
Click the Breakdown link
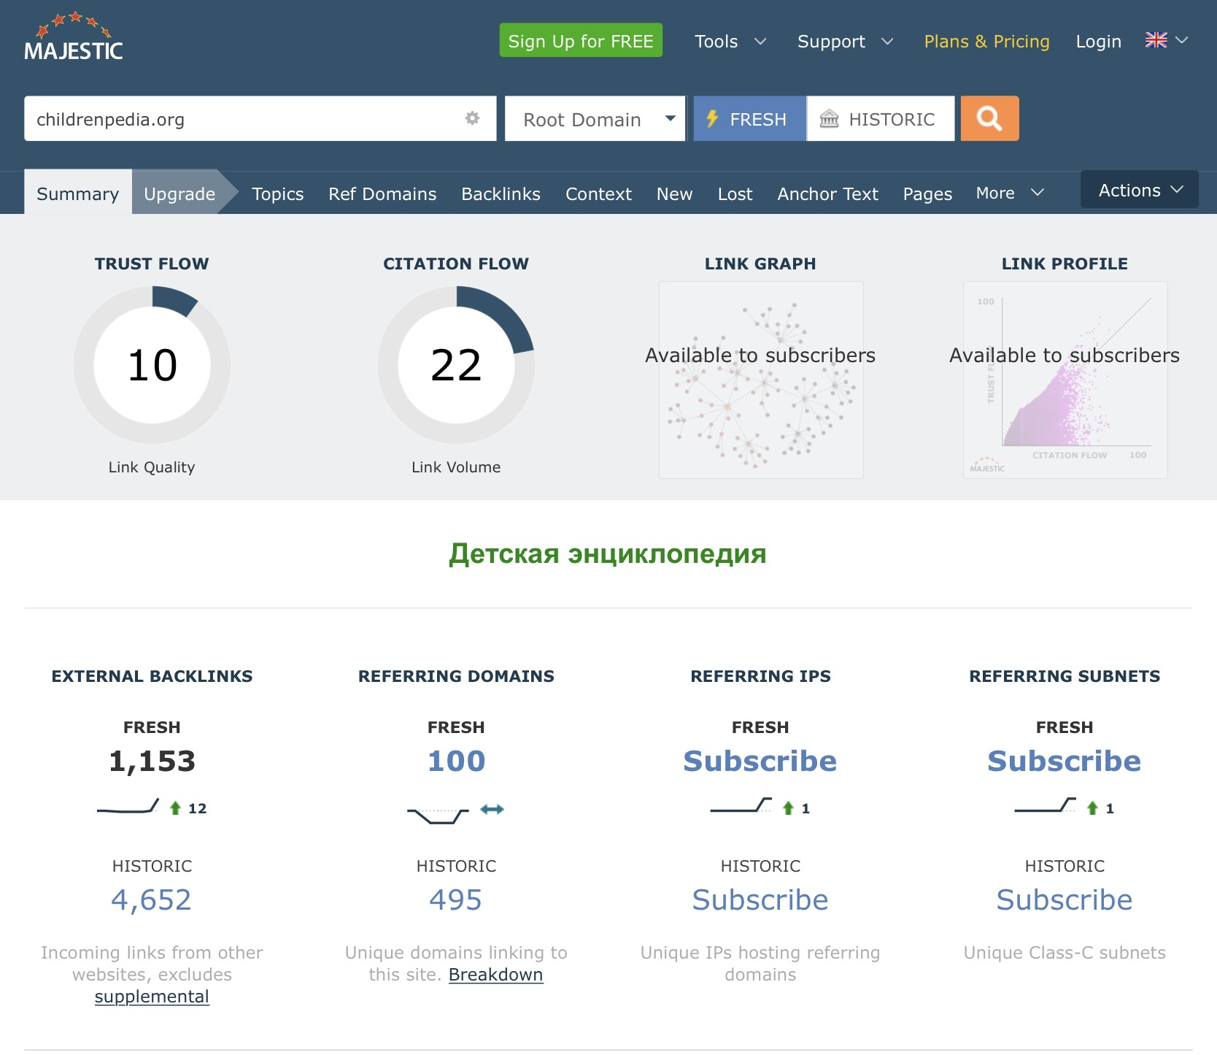point(495,975)
